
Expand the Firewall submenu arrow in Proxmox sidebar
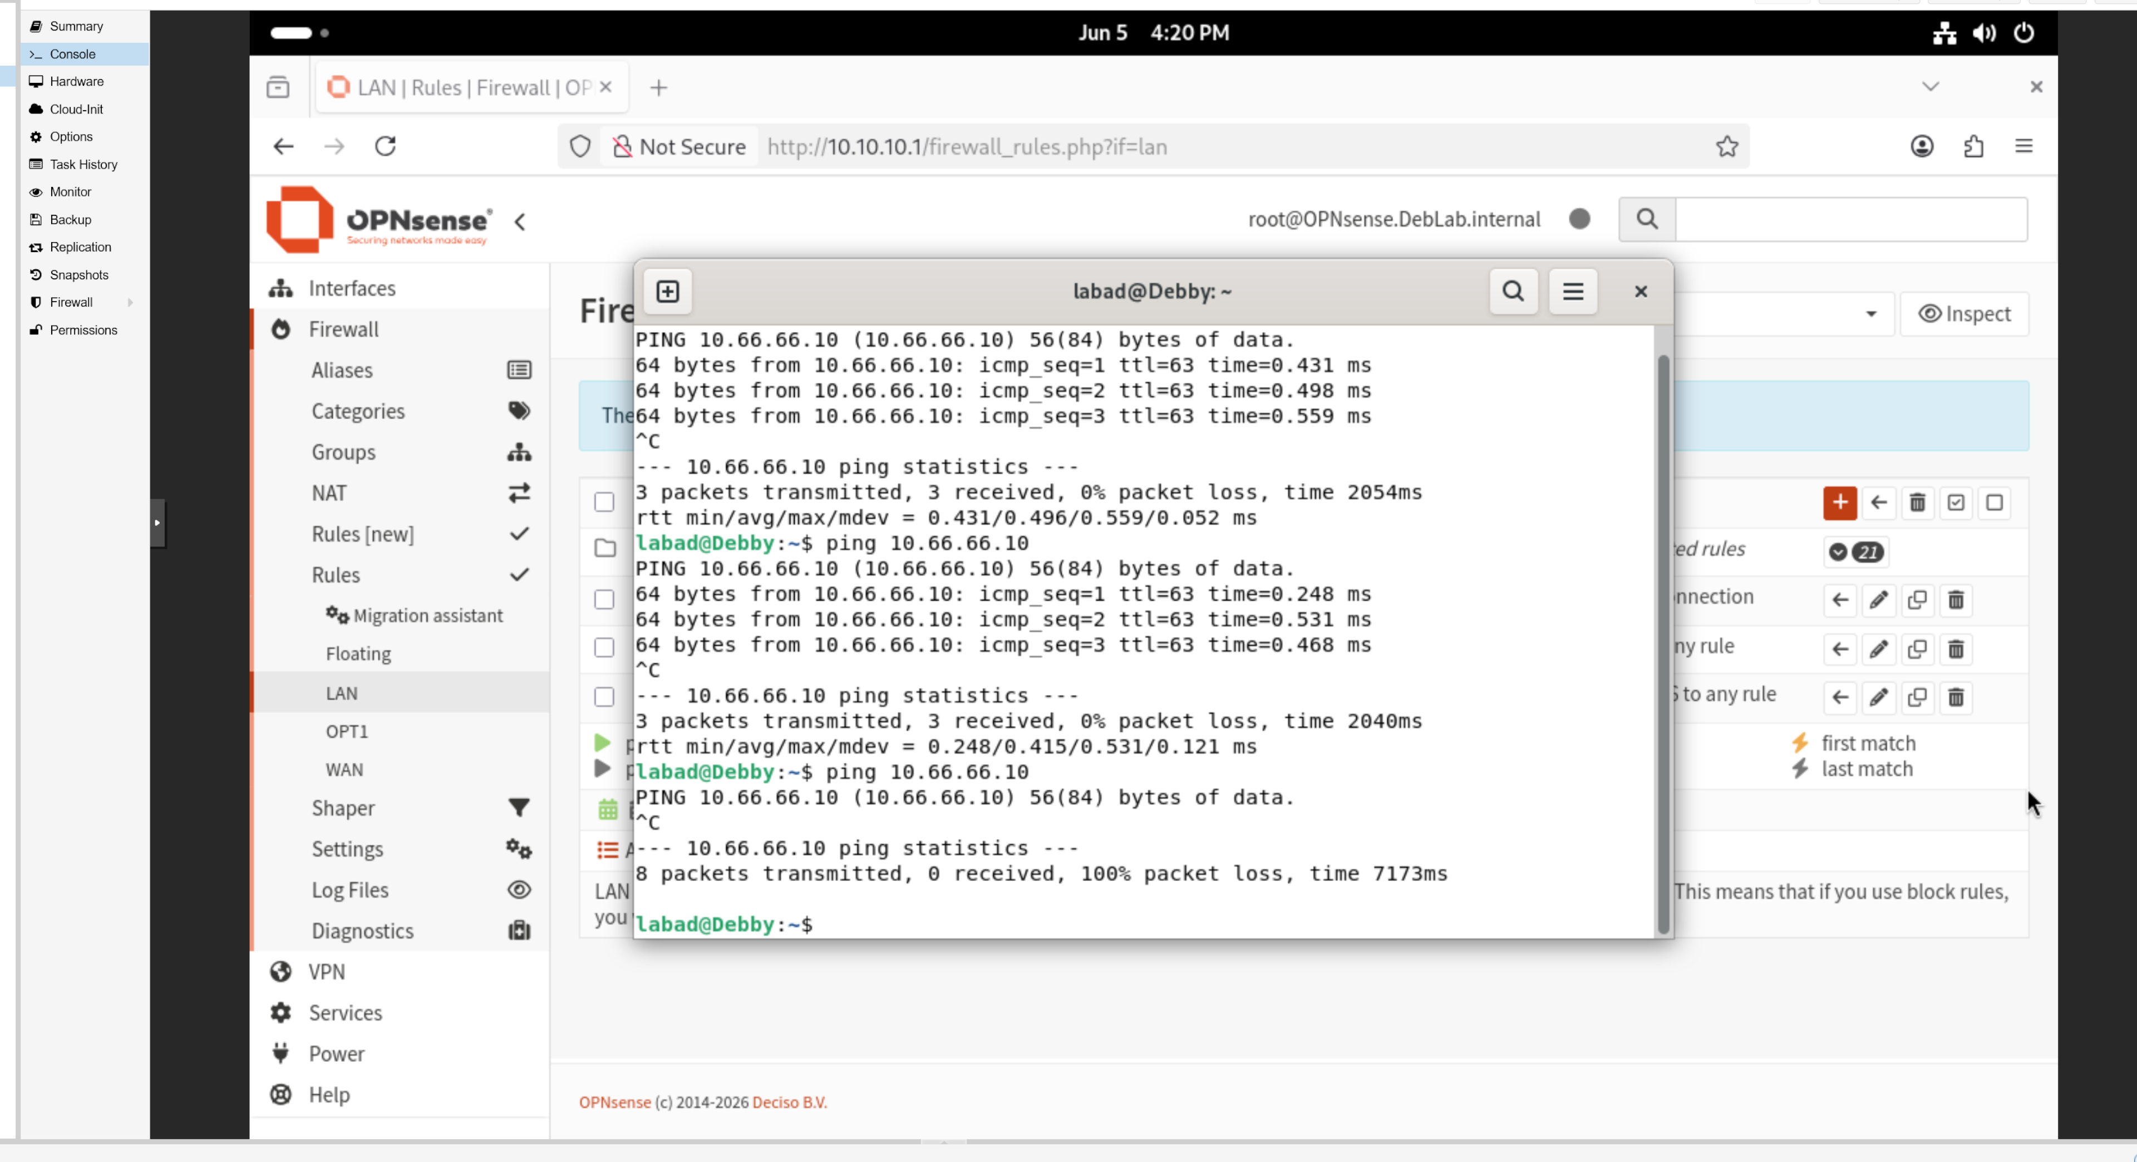[130, 303]
